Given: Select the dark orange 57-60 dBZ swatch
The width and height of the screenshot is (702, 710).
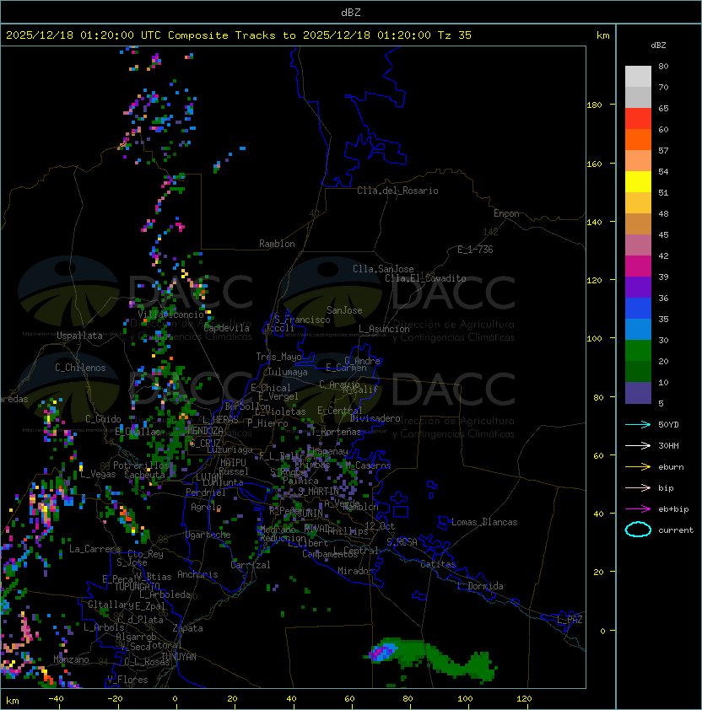Looking at the screenshot, I should [x=638, y=139].
